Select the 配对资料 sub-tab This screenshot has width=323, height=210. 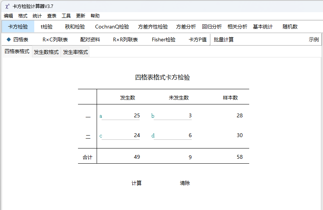90,39
